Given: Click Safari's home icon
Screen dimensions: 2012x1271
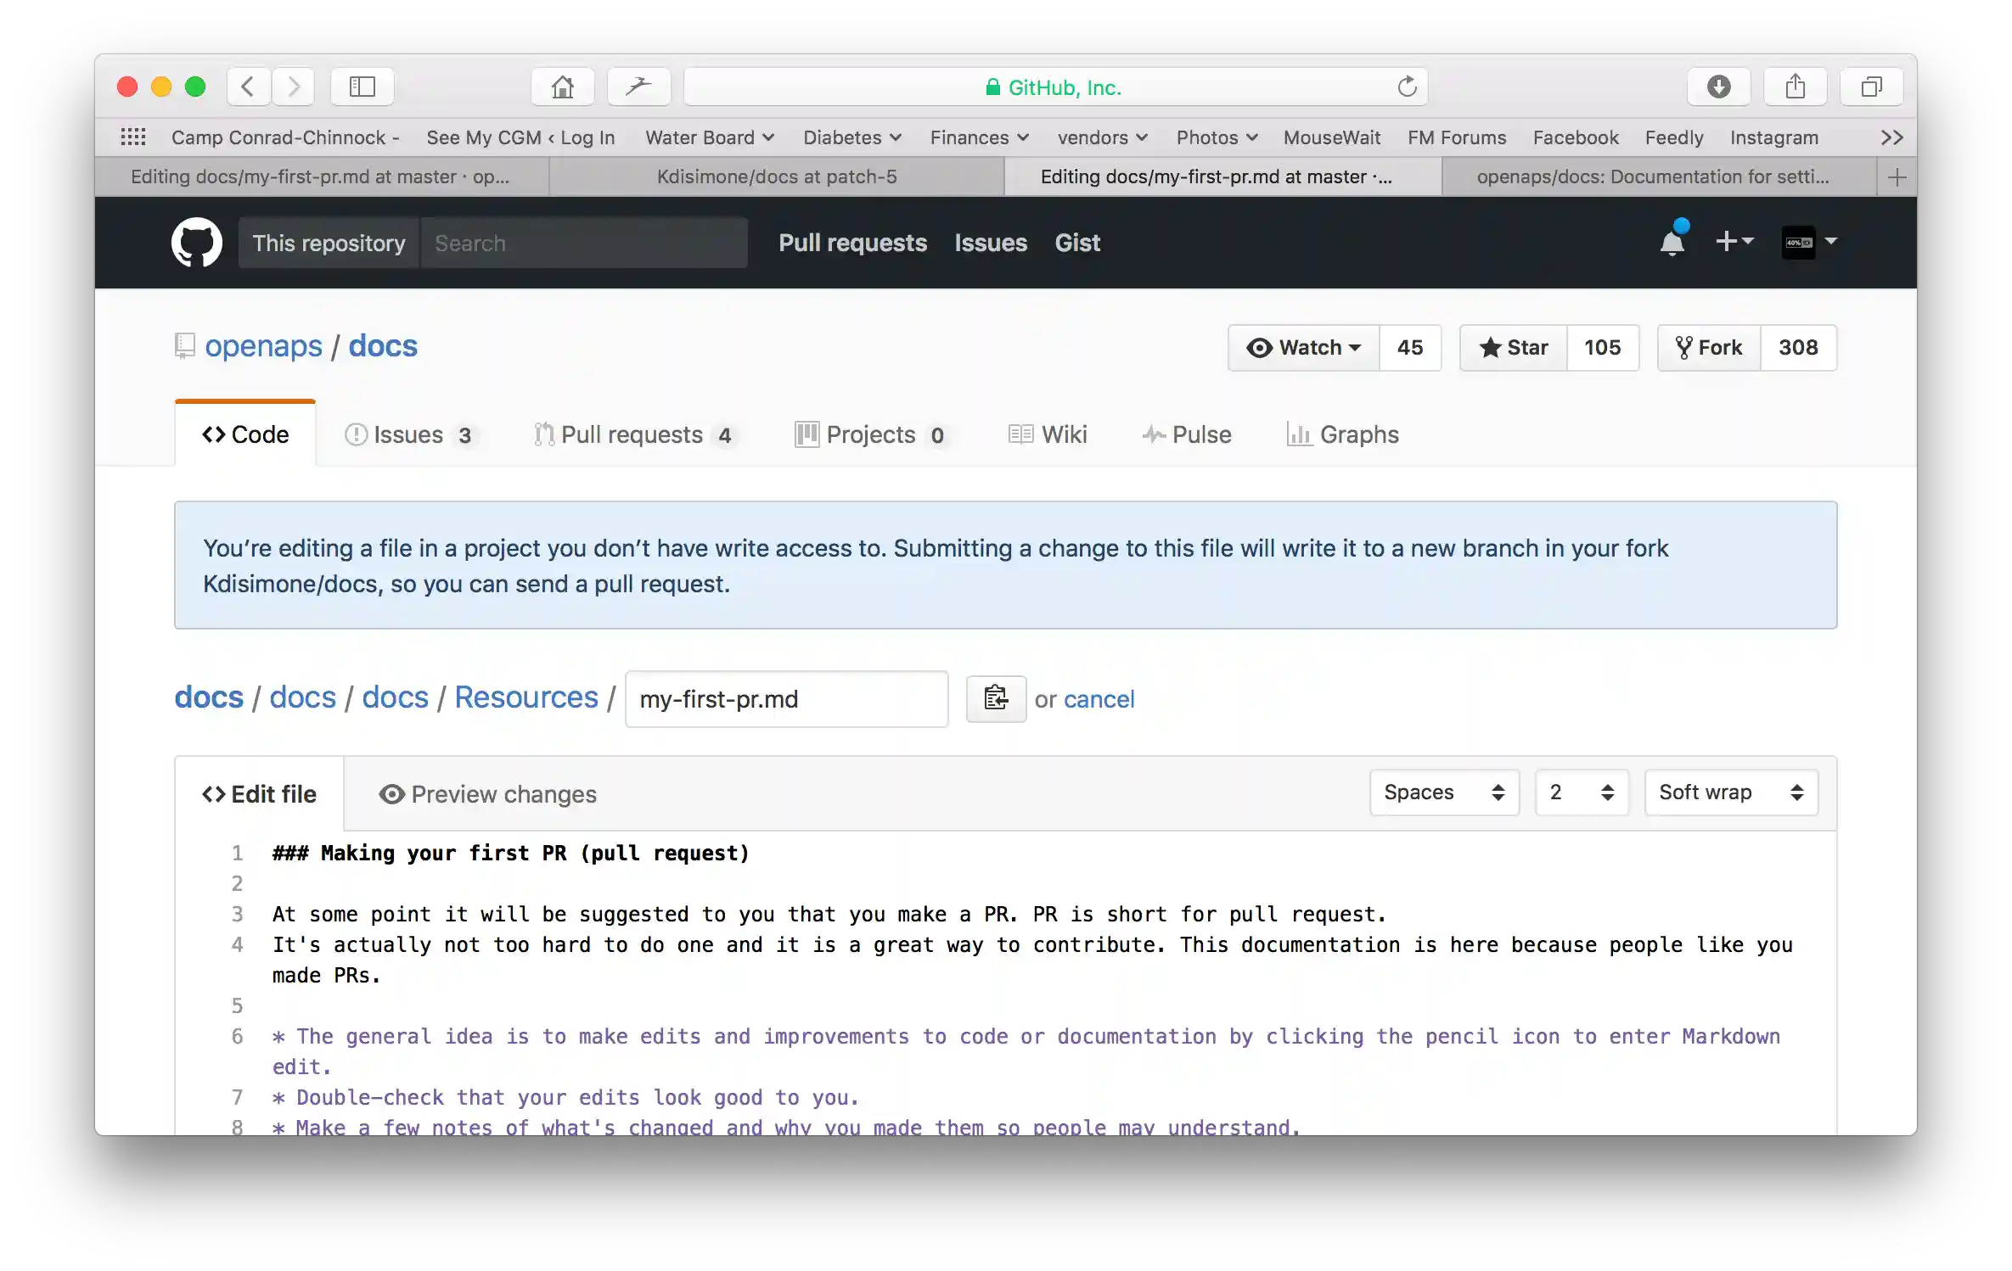Looking at the screenshot, I should (x=562, y=87).
